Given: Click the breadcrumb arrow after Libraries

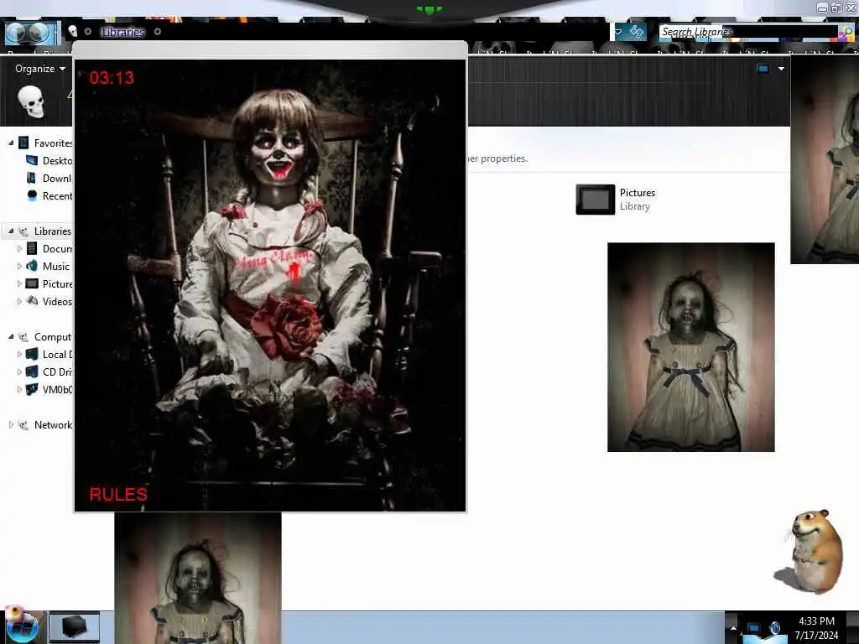Looking at the screenshot, I should coord(157,32).
